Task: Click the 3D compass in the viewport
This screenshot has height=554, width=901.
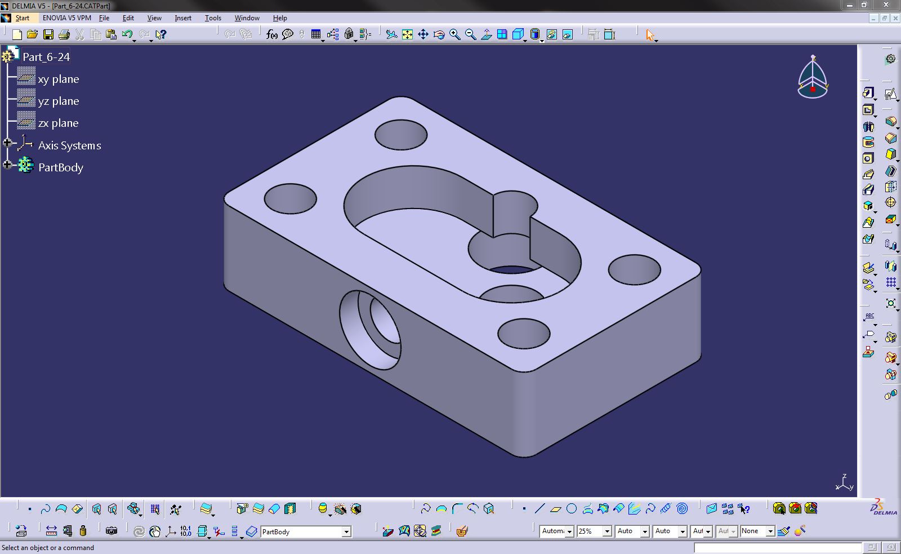Action: click(x=813, y=78)
